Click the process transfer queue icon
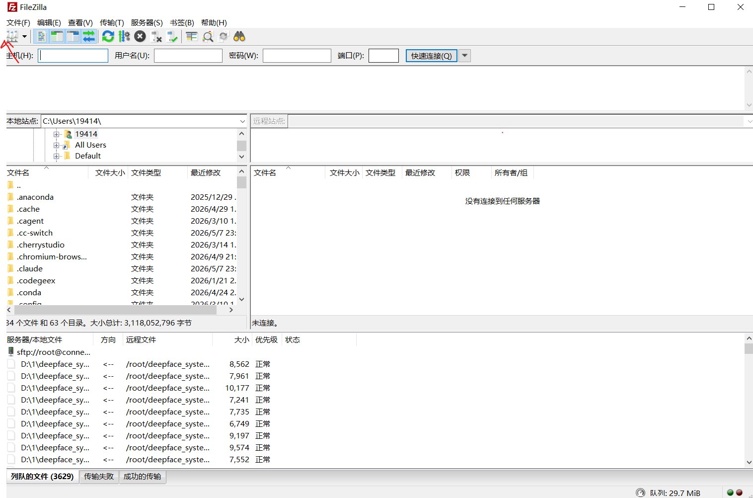Viewport: 753px width, 498px height. point(124,36)
